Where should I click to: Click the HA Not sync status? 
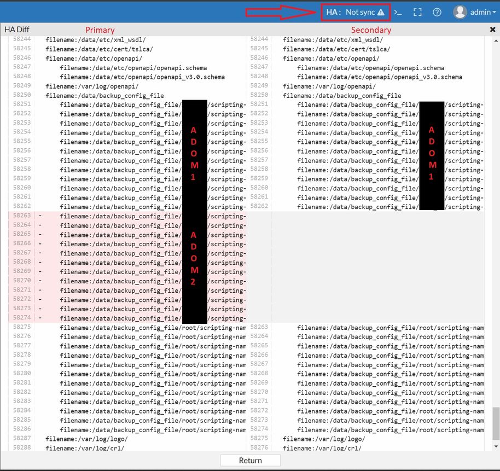click(356, 13)
